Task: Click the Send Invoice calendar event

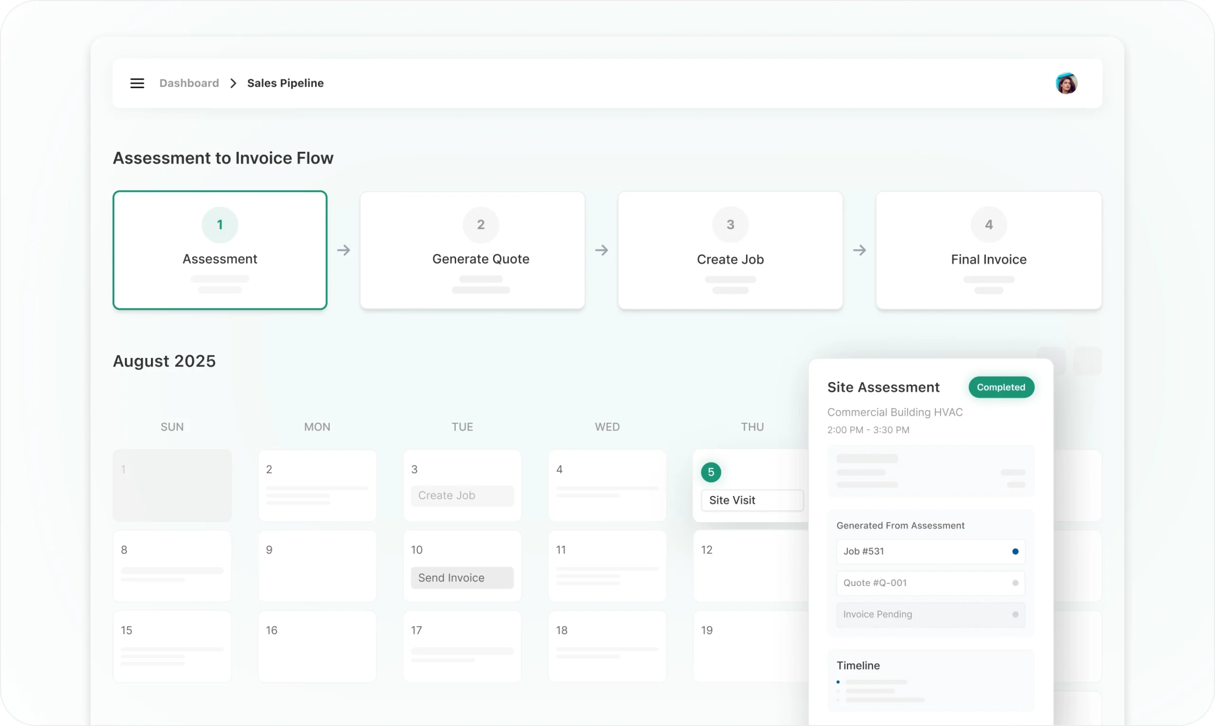Action: (462, 578)
